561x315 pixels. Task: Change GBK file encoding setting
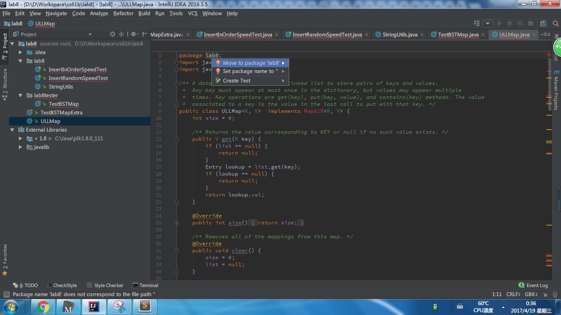pos(531,294)
